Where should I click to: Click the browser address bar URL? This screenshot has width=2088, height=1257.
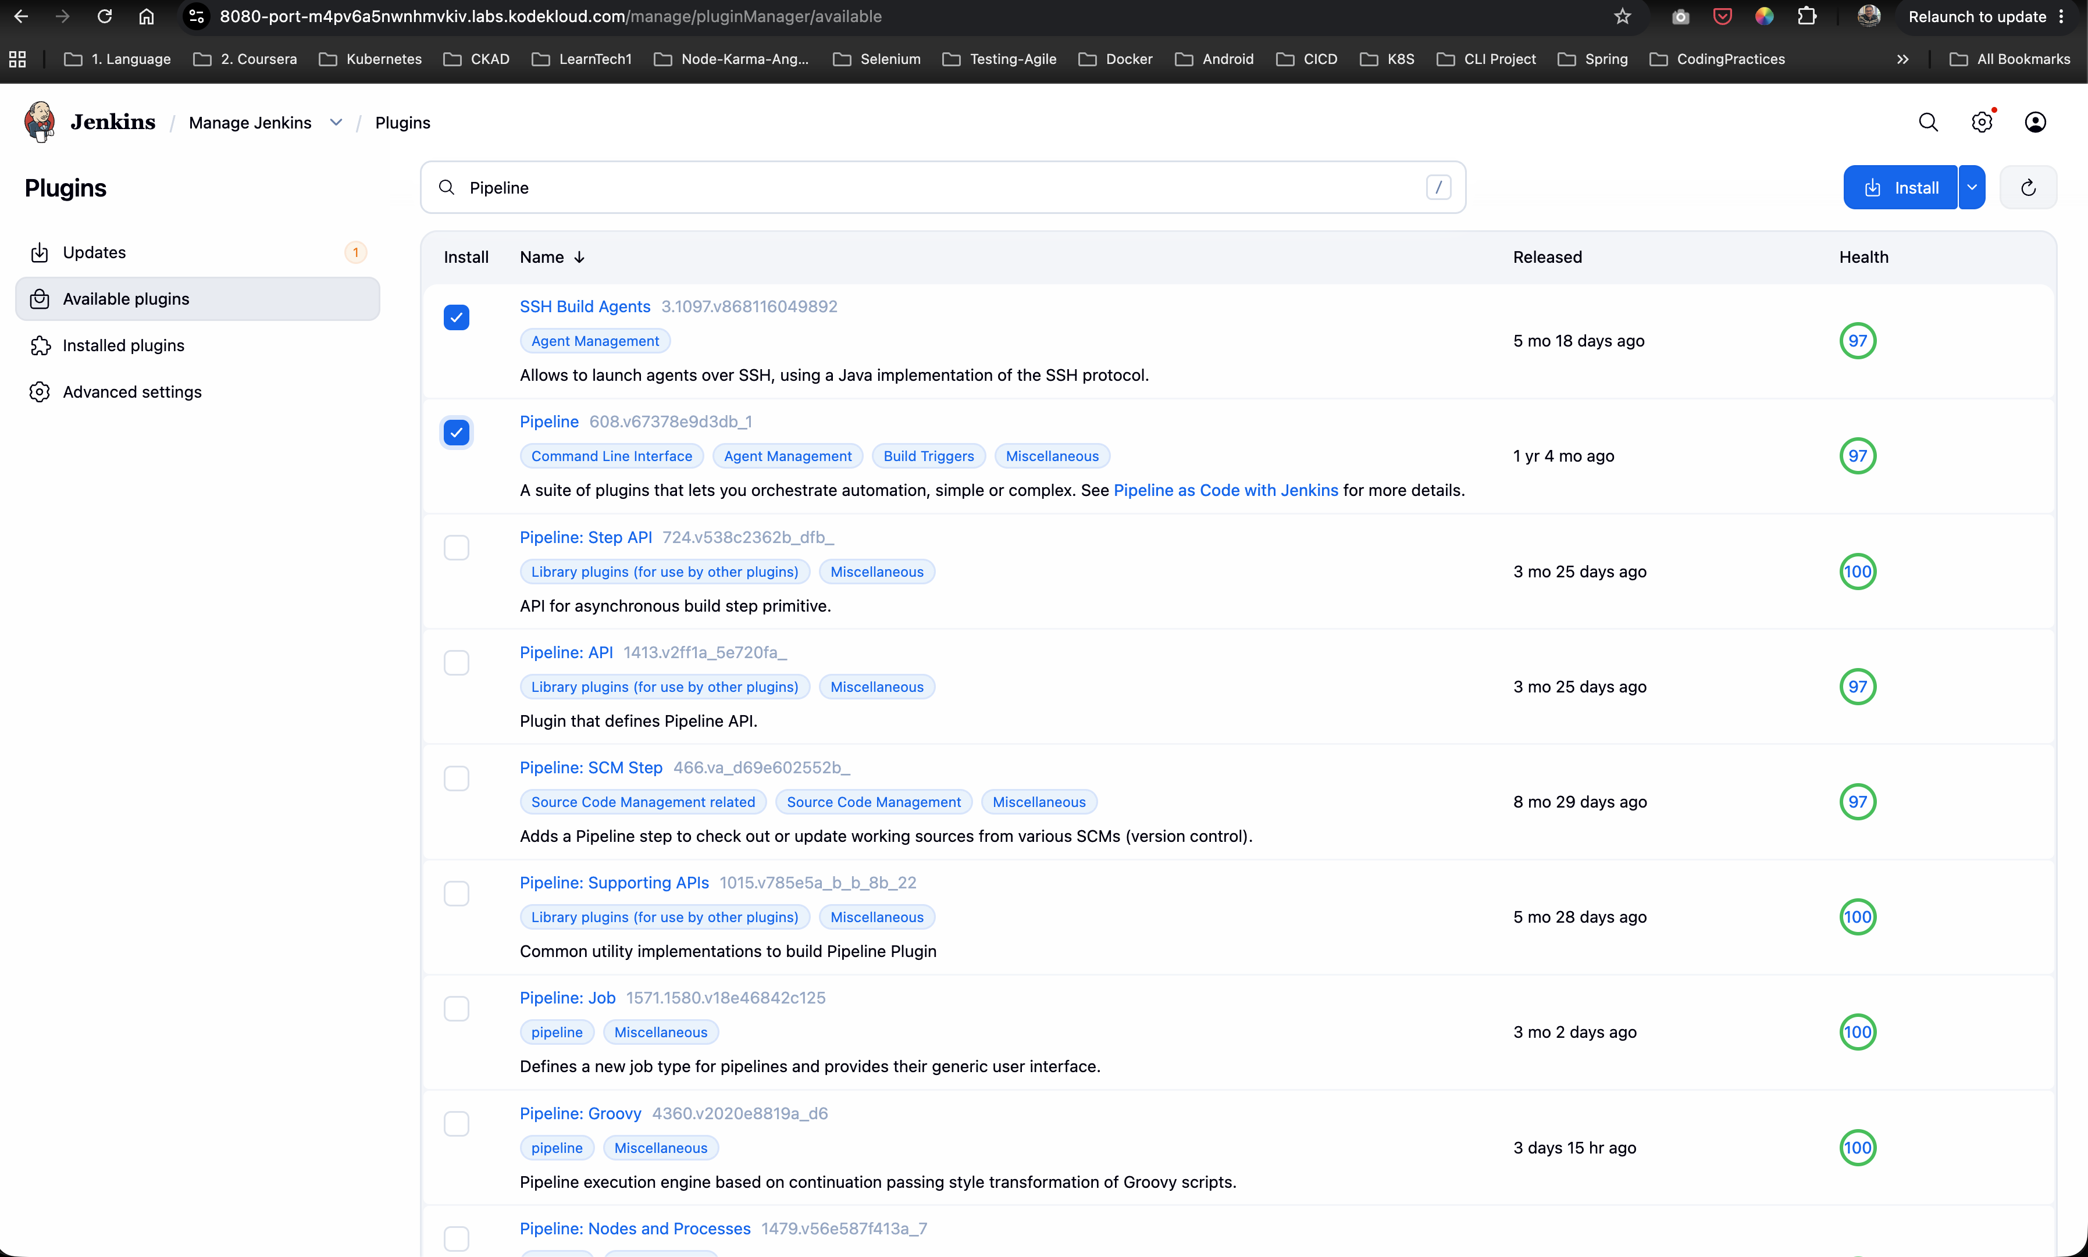click(x=551, y=16)
